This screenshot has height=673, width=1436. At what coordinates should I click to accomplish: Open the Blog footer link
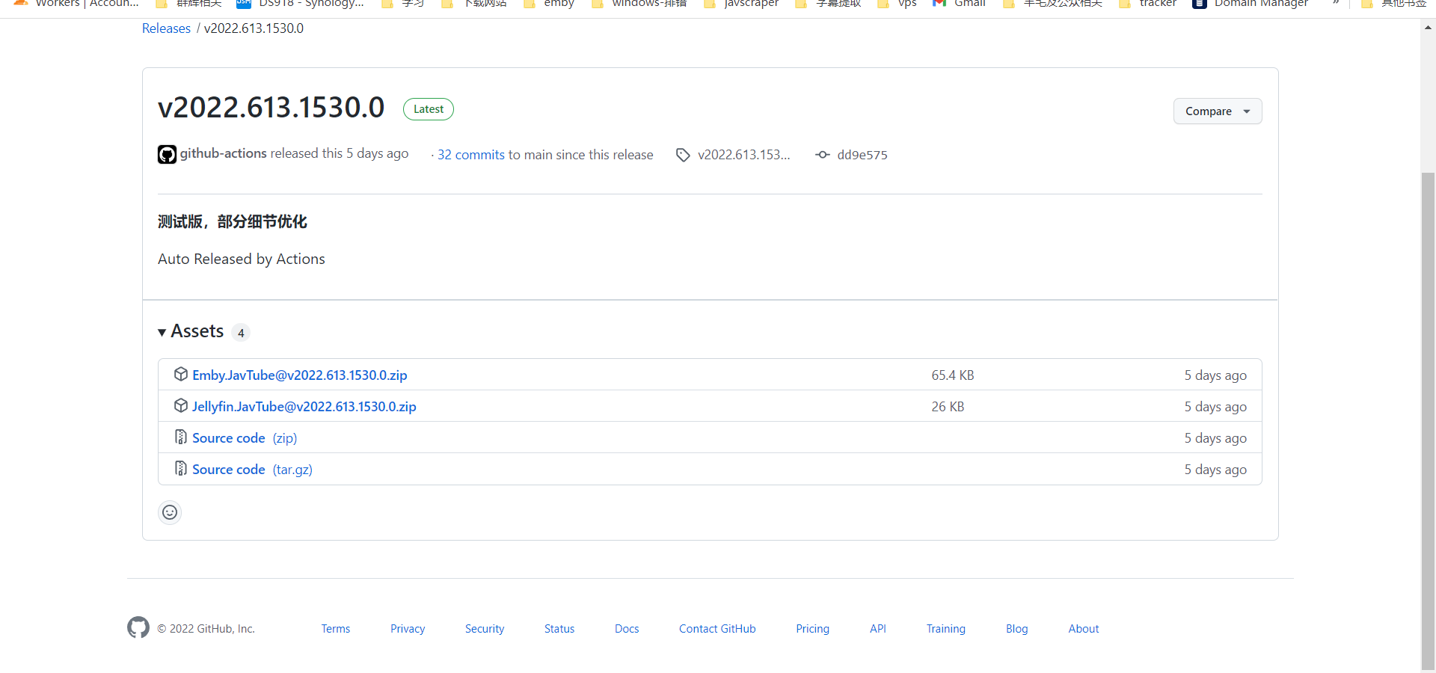pyautogui.click(x=1017, y=629)
